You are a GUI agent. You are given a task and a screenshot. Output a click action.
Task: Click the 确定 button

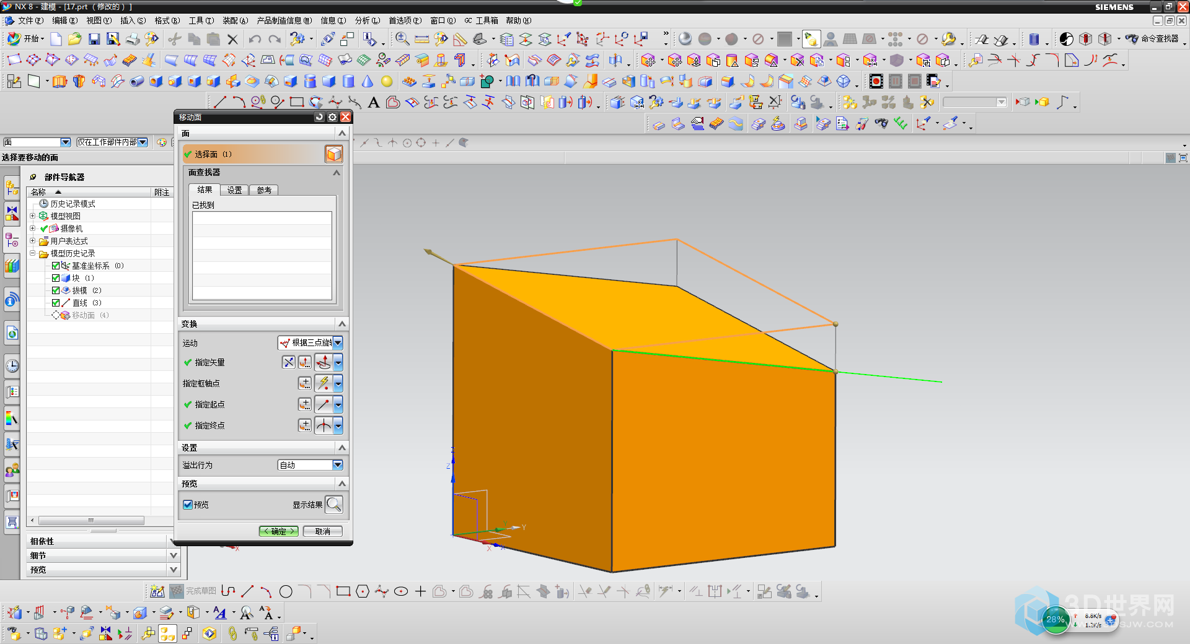pyautogui.click(x=279, y=531)
